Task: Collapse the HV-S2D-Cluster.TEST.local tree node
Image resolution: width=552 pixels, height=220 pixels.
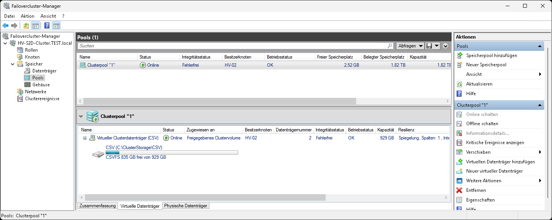Action: pos(5,43)
